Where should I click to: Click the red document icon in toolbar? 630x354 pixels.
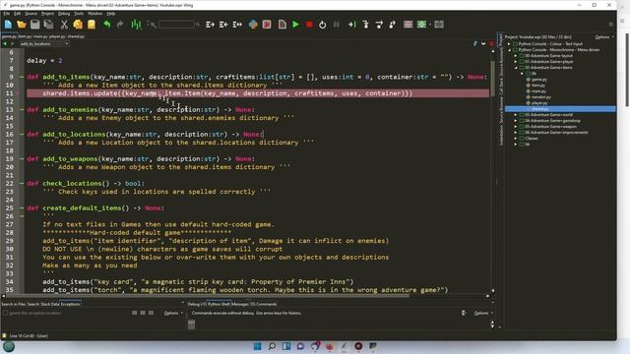point(267,25)
